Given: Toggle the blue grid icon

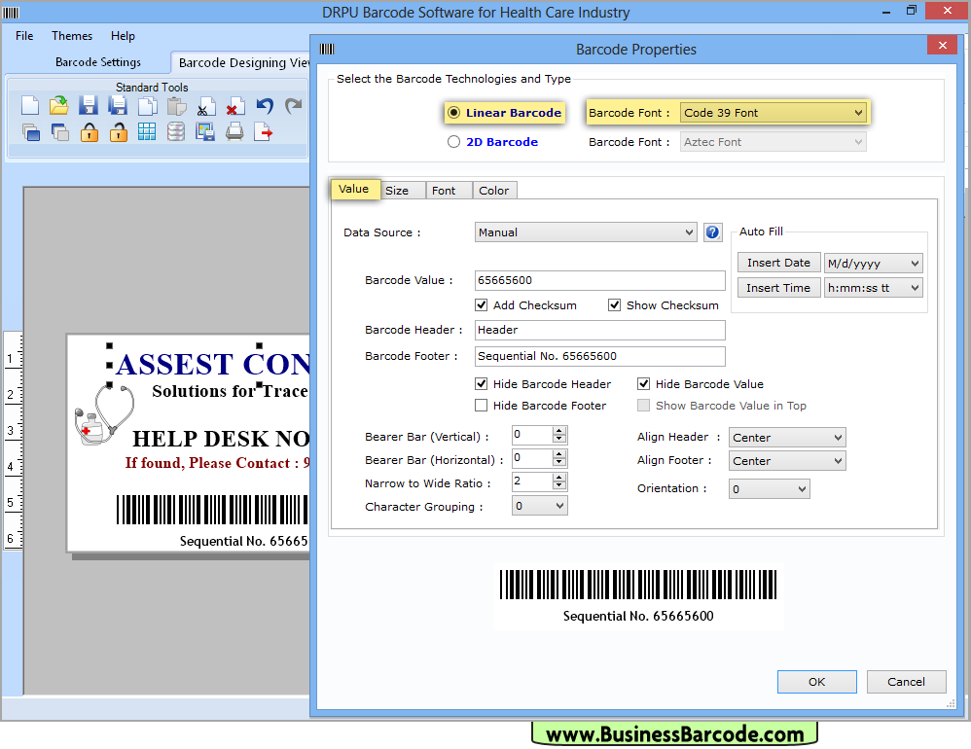Looking at the screenshot, I should [x=147, y=132].
